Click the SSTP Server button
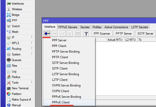The width and height of the screenshot is (156, 107). coord(145,34)
